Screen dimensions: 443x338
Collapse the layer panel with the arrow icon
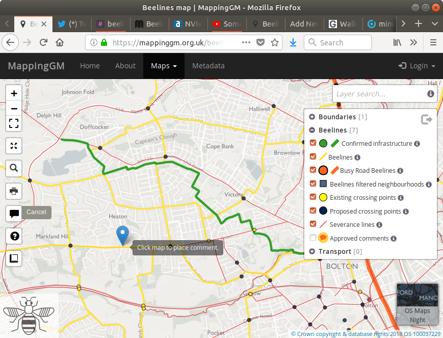pyautogui.click(x=427, y=119)
